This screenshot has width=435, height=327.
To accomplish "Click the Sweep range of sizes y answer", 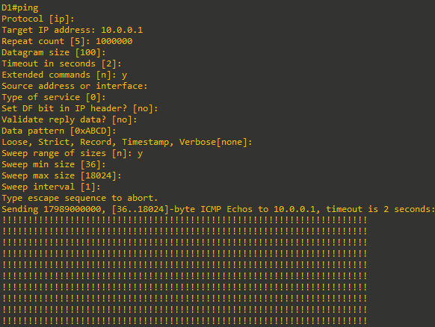I will (140, 154).
